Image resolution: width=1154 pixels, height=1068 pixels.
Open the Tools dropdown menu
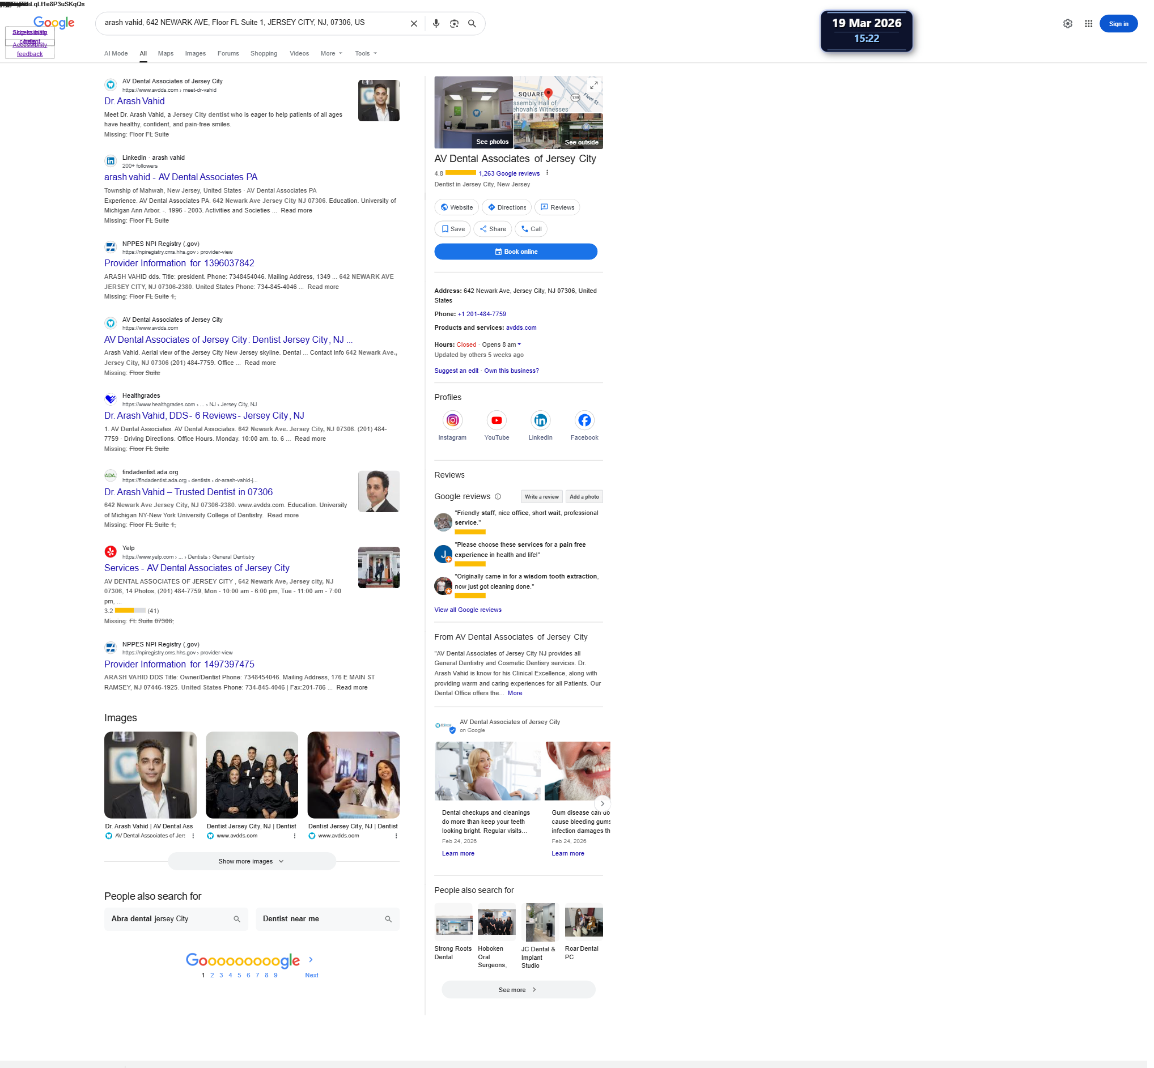(366, 53)
